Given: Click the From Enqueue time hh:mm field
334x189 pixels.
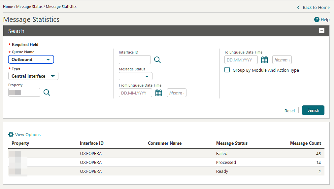Looking at the screenshot, I should point(177,93).
